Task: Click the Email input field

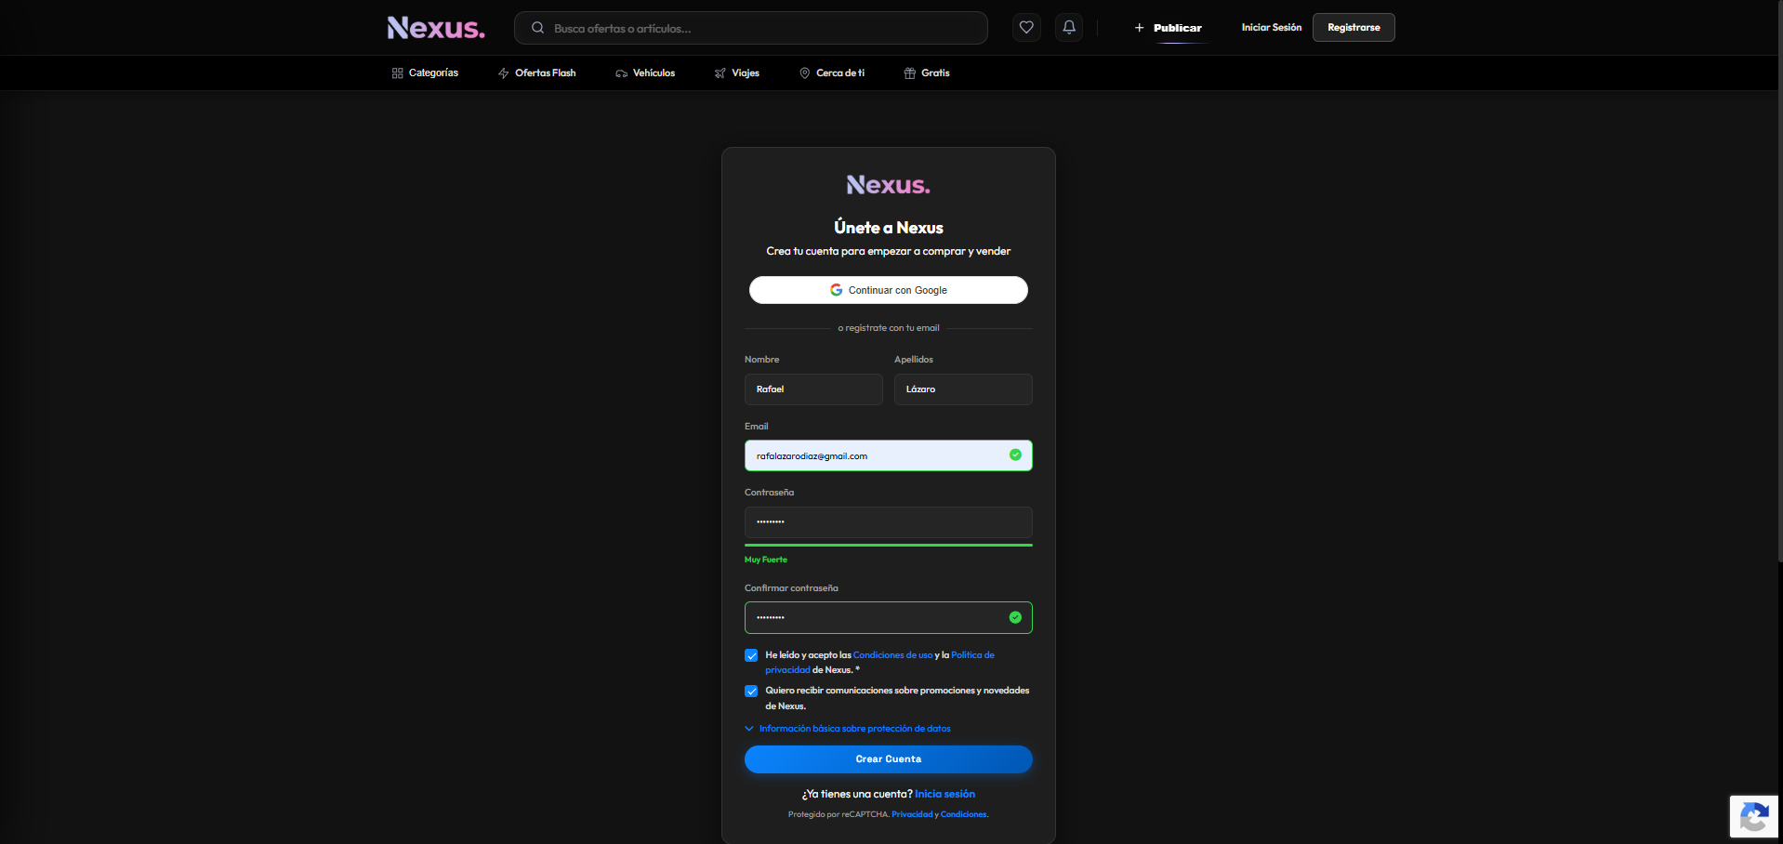Action: click(x=889, y=455)
